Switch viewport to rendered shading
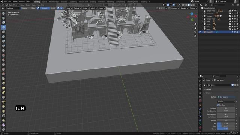The width and height of the screenshot is (240, 135). (193, 5)
